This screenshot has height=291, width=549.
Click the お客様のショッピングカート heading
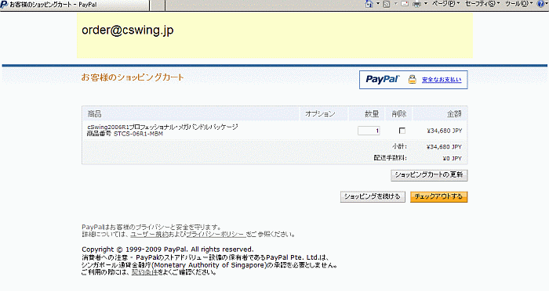click(133, 77)
